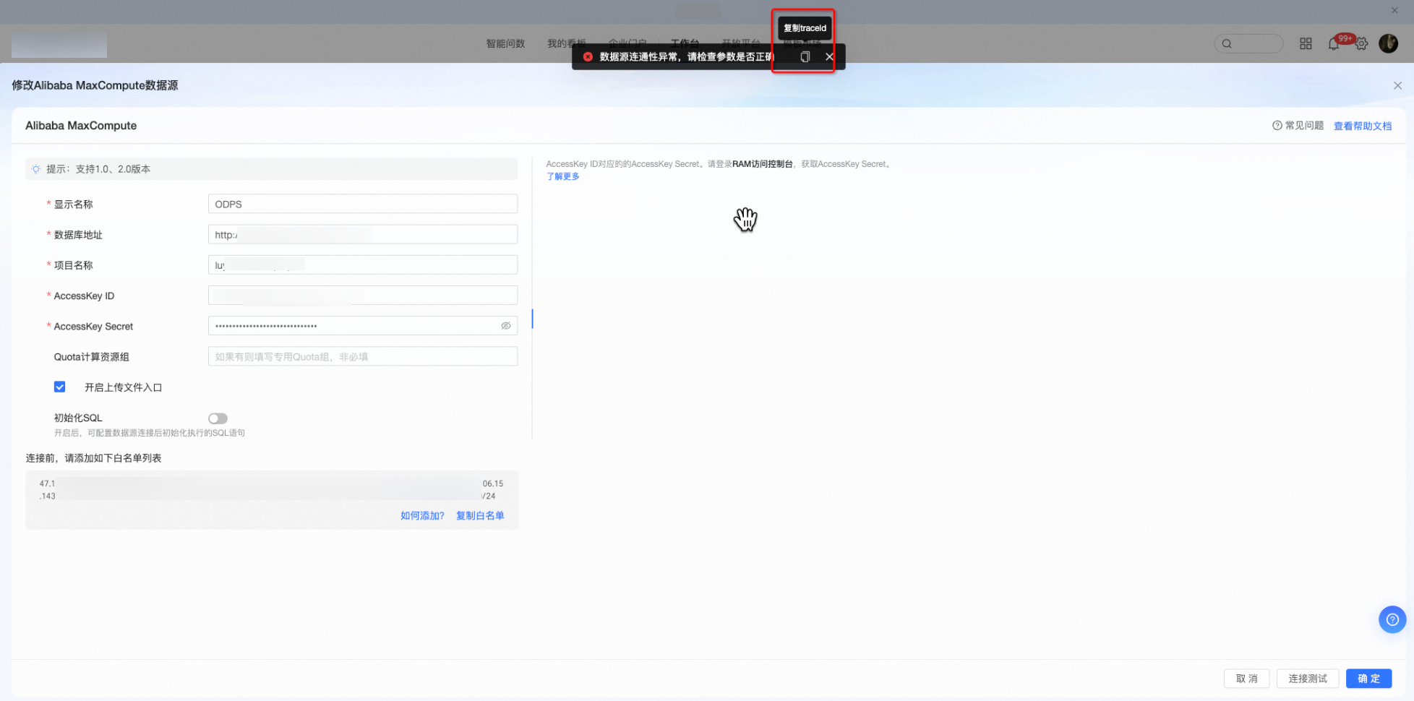This screenshot has width=1414, height=701.
Task: Open 常见问题 FAQ
Action: 1298,126
